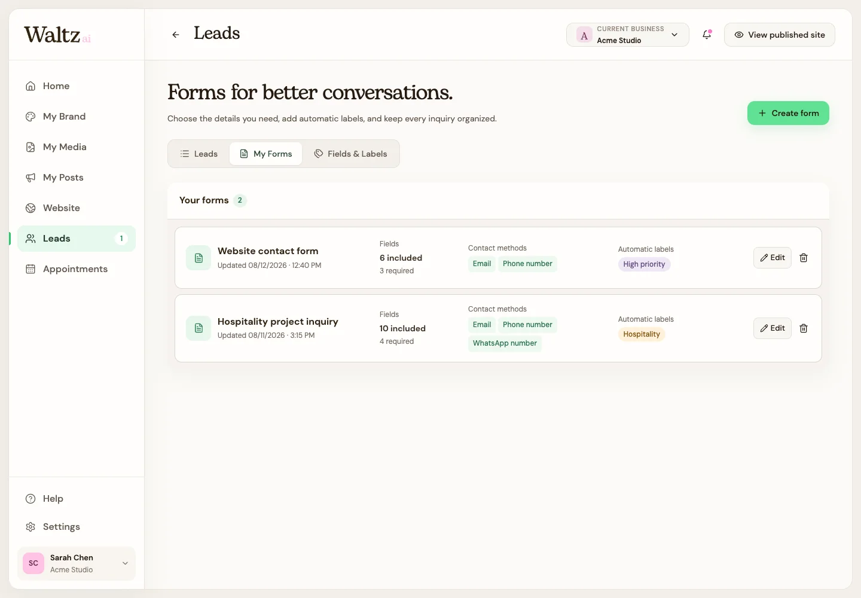
Task: Open My Posts section
Action: click(x=77, y=178)
